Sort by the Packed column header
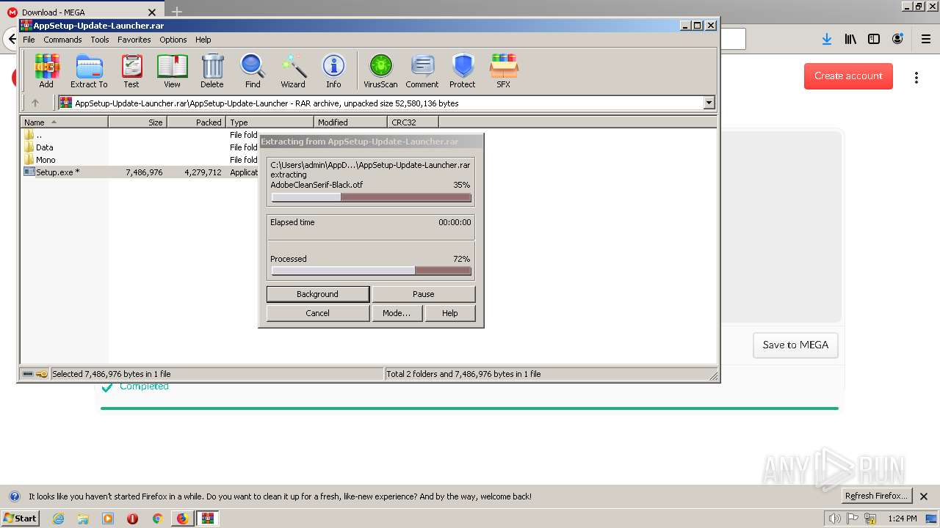 (197, 122)
